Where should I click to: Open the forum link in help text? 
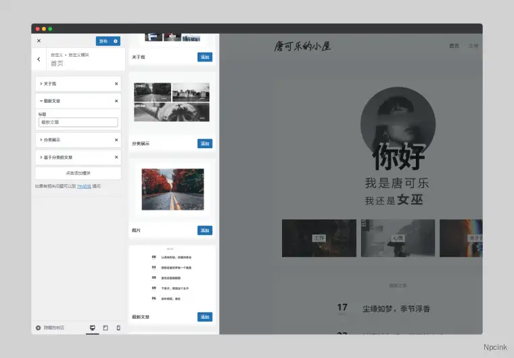pos(84,186)
